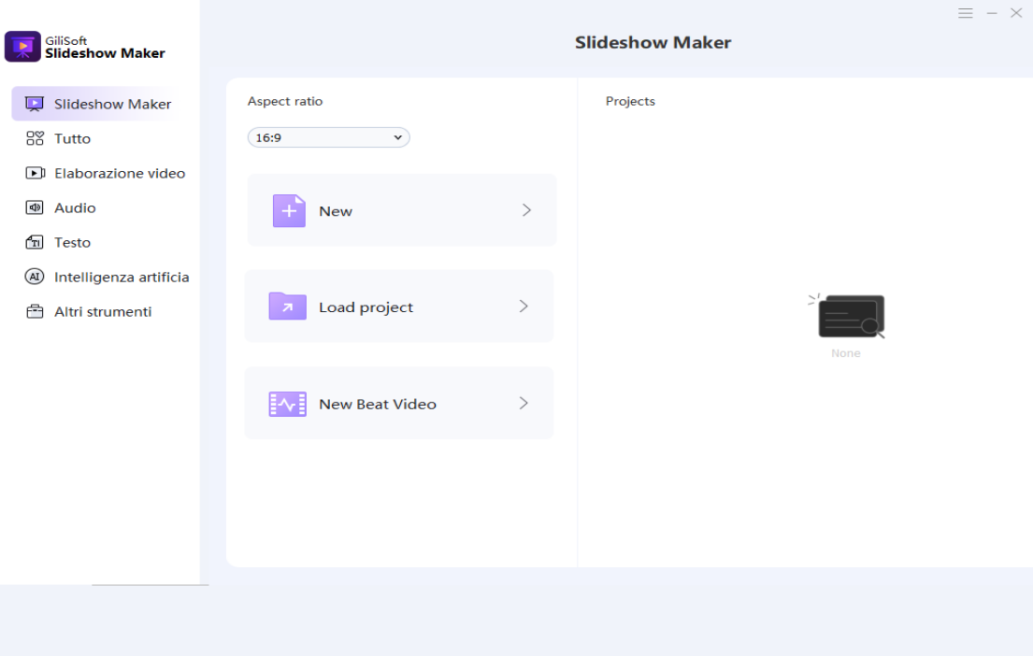The height and width of the screenshot is (656, 1033).
Task: Click the chevron on New Beat Video card
Action: 524,403
